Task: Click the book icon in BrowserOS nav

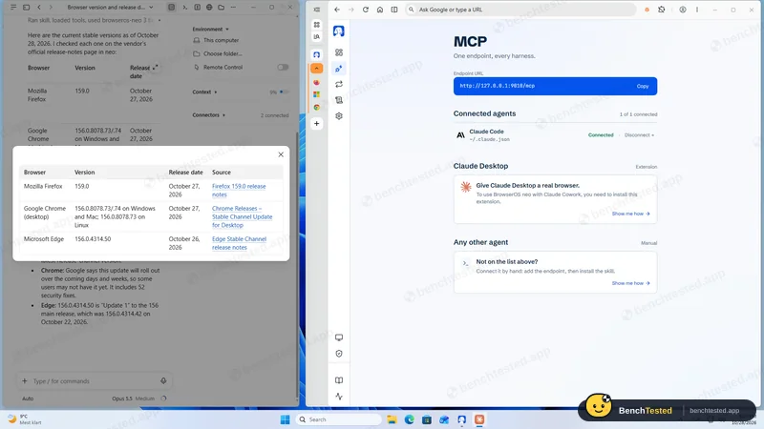Action: tap(339, 380)
